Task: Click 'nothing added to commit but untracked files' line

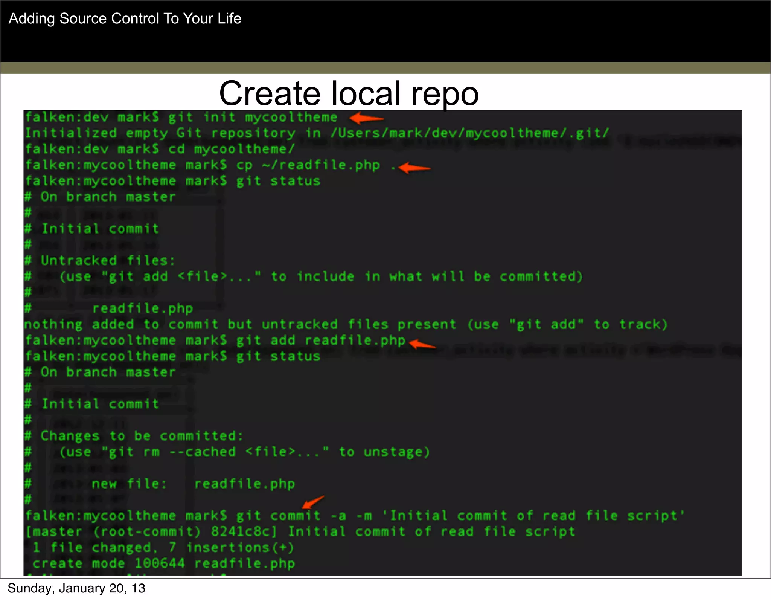Action: coord(346,324)
